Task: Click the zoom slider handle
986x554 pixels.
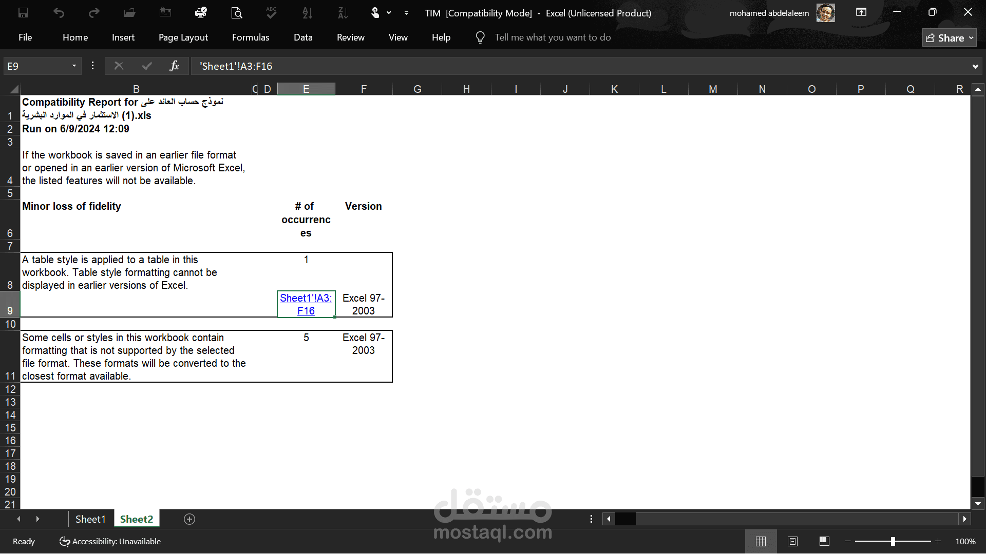Action: tap(893, 542)
